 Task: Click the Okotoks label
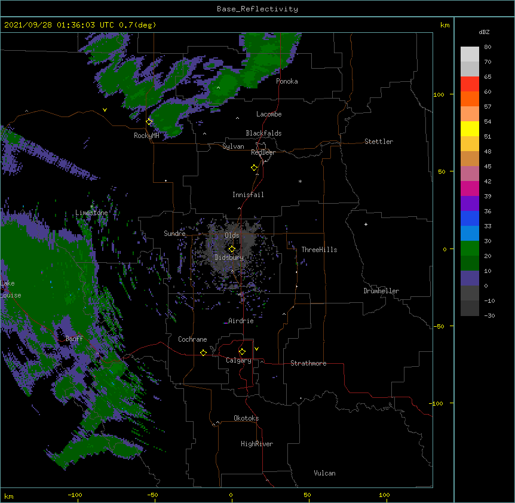tap(246, 418)
